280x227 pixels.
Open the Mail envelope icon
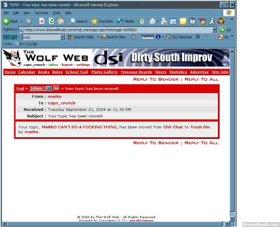[x=153, y=21]
